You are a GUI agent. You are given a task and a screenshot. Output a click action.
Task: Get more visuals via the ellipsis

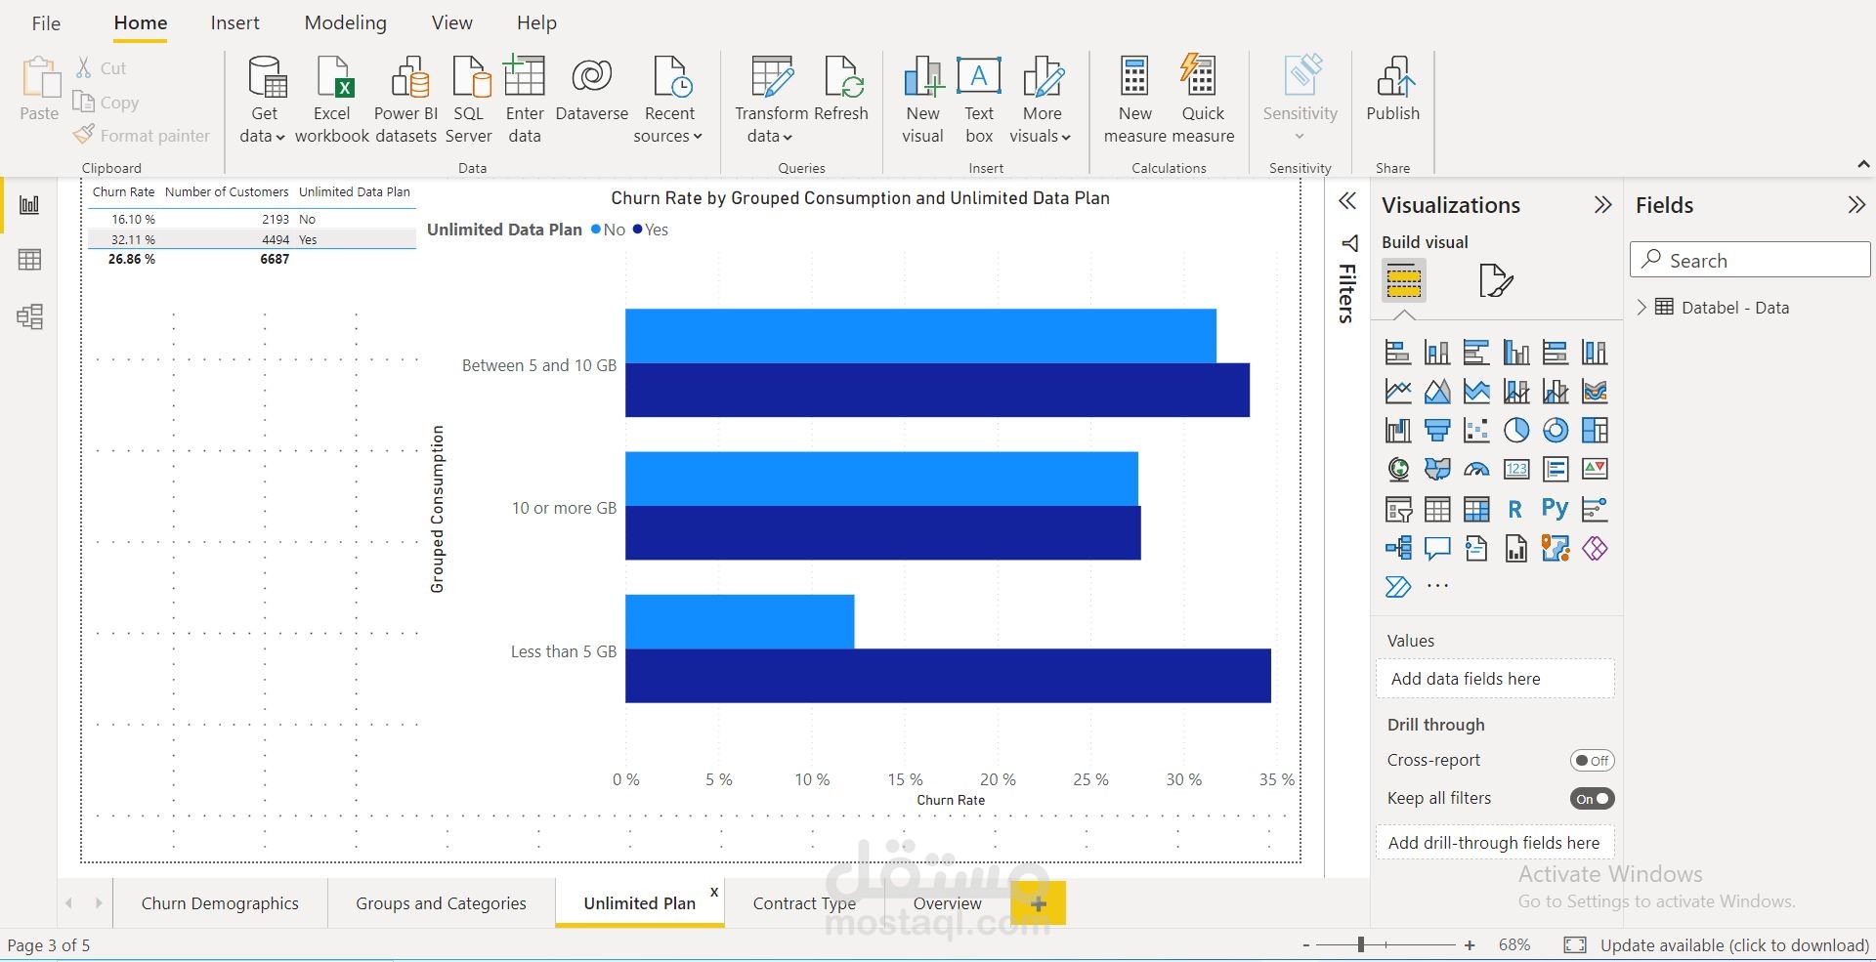pos(1437,586)
